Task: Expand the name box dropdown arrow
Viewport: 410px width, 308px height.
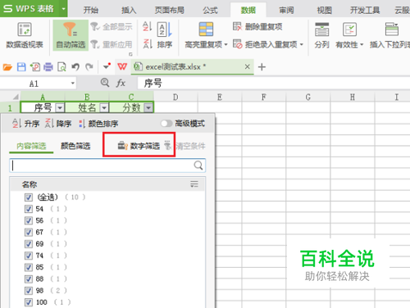Action: click(73, 83)
